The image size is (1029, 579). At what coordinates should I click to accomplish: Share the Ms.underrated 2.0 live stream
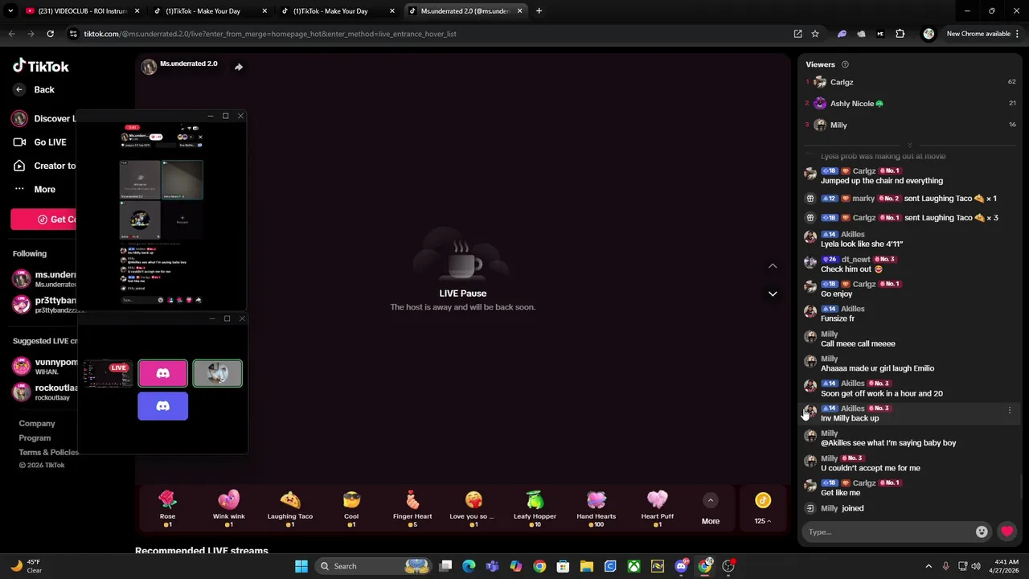[239, 67]
